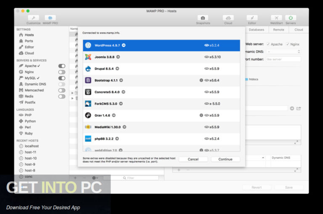Open the Dynamic DNS dropdown
The image size is (323, 214).
(283, 52)
